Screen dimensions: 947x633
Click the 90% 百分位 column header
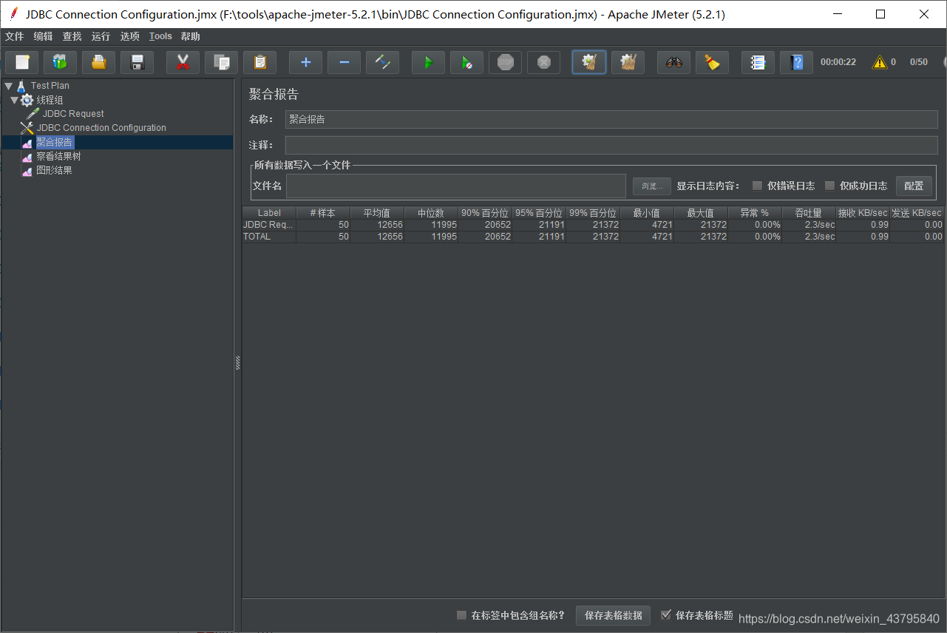485,213
